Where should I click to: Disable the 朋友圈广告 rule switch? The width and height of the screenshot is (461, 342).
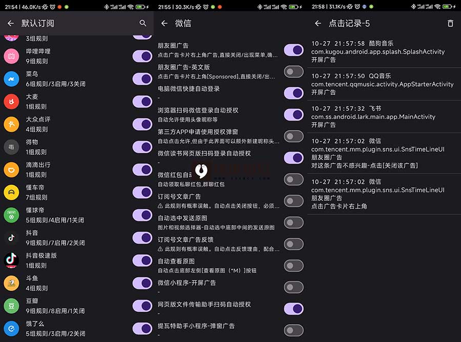[294, 50]
